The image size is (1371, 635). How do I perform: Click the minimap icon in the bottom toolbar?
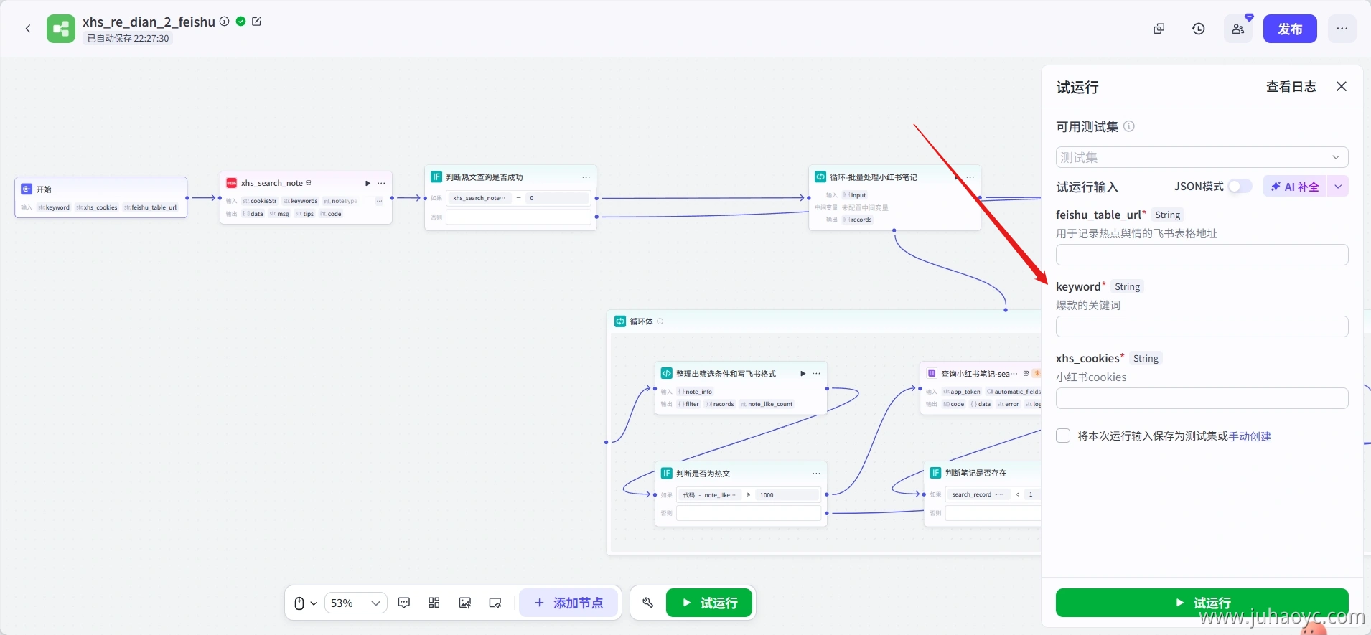495,603
